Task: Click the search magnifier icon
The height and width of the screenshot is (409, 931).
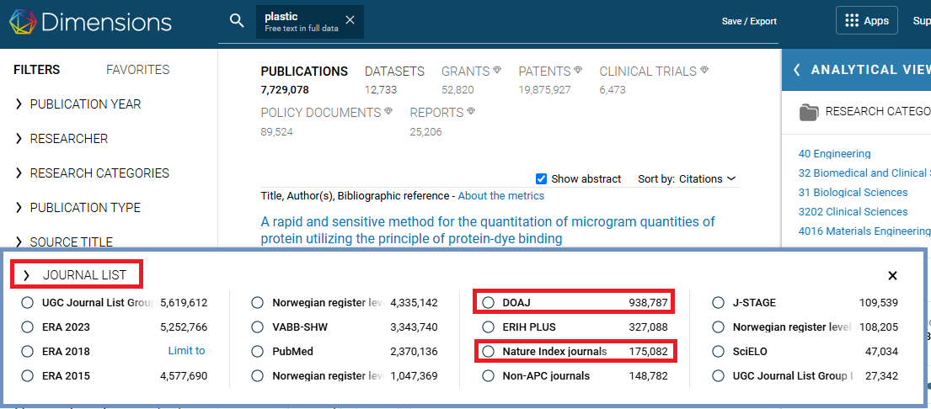Action: click(x=237, y=20)
